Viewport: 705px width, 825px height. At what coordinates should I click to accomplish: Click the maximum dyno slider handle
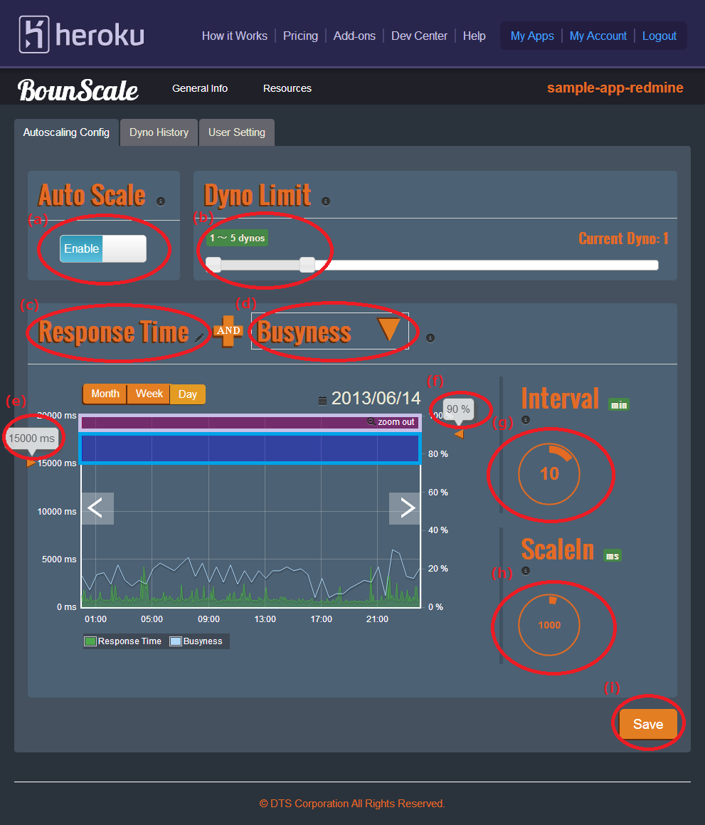tap(307, 265)
